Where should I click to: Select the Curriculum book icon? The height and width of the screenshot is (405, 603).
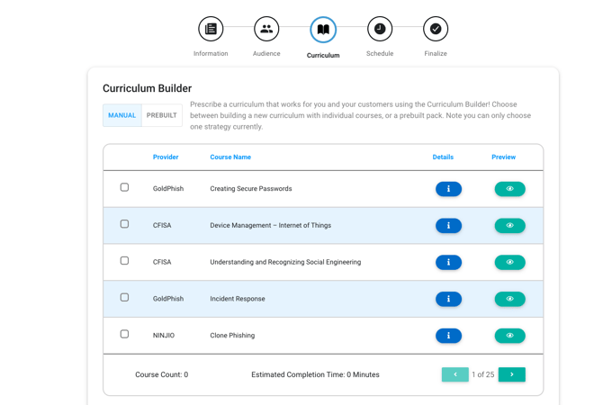(323, 30)
